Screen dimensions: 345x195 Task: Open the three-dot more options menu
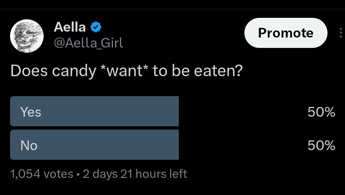point(341,33)
